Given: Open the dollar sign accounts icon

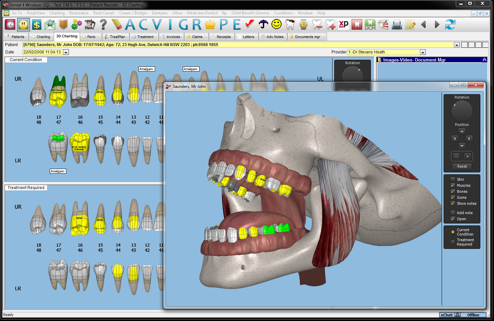Looking at the screenshot, I should 37,25.
